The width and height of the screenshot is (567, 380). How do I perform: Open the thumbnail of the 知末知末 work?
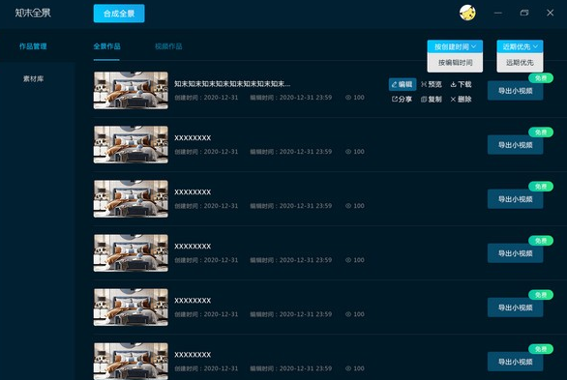point(131,90)
